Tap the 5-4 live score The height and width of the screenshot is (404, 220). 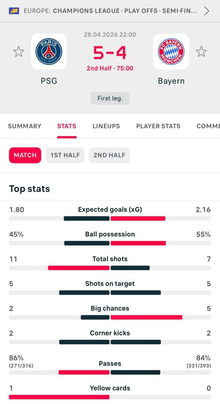110,53
